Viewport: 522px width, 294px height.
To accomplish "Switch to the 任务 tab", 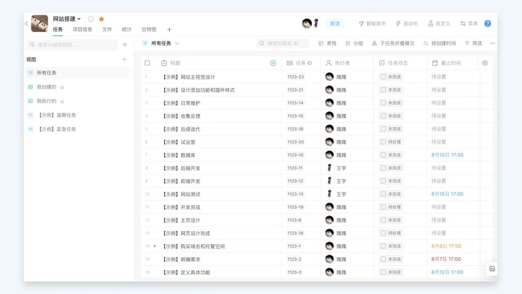I will 58,29.
